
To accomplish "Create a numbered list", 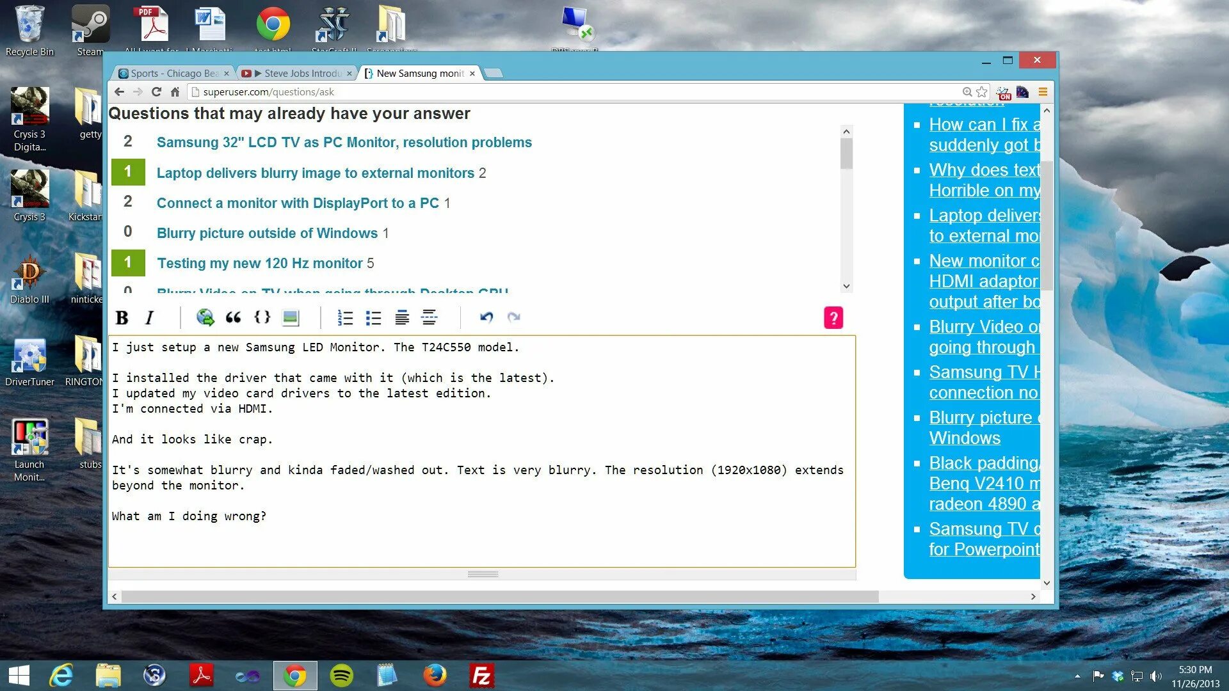I will (345, 317).
